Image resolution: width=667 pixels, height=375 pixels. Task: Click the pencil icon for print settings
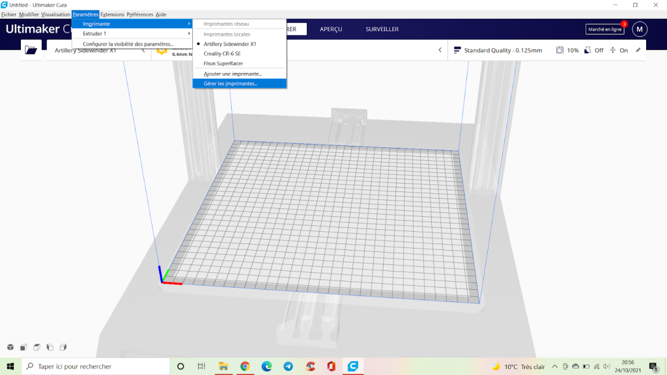tap(638, 50)
